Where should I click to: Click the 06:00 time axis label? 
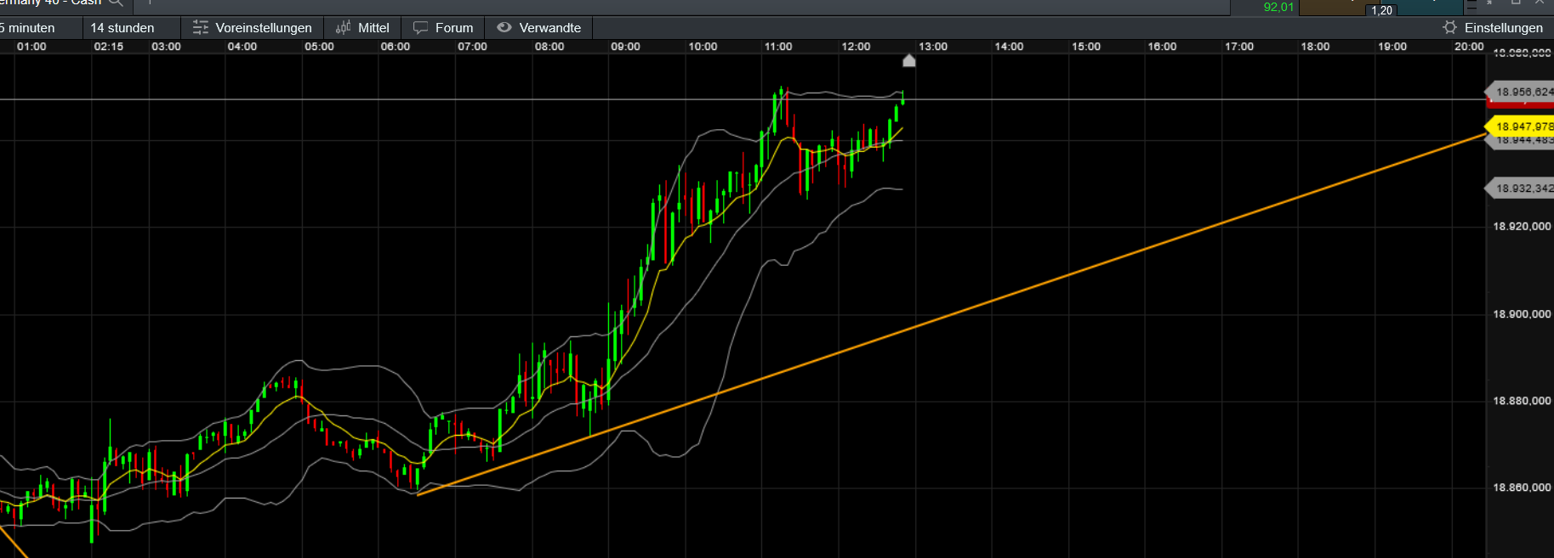396,47
